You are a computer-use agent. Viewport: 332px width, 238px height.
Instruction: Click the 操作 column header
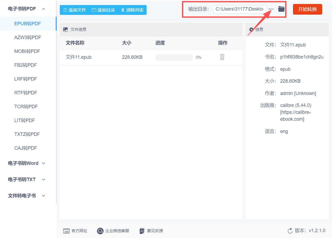coord(223,43)
